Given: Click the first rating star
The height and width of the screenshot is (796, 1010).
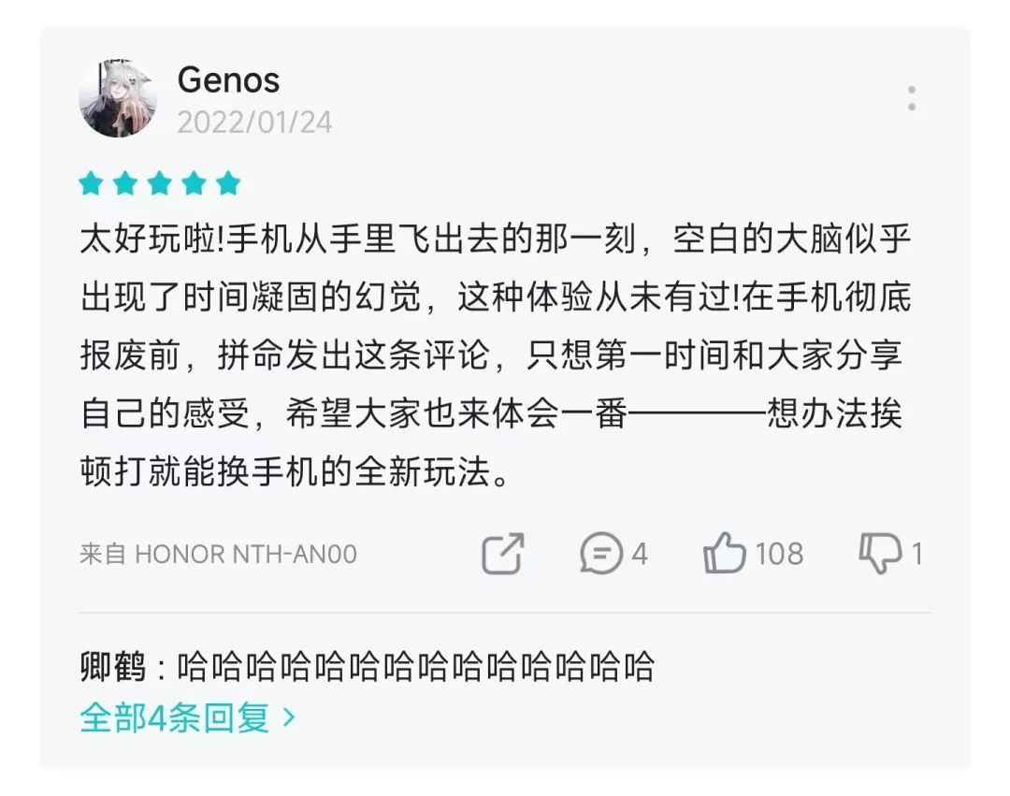Looking at the screenshot, I should 92,183.
